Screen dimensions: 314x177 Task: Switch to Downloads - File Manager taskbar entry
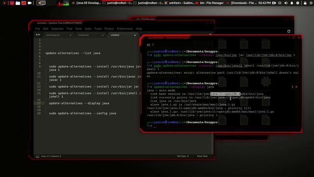(x=241, y=3)
